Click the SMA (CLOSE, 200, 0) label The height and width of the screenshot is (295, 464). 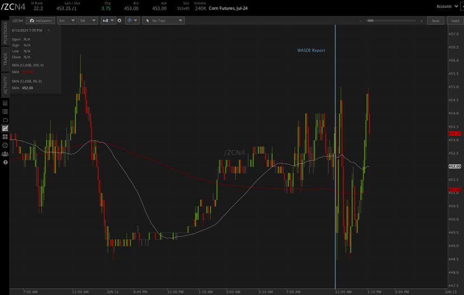pos(28,65)
